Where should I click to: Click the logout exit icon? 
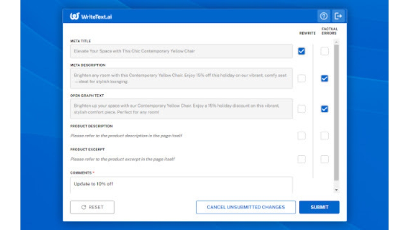(x=338, y=16)
